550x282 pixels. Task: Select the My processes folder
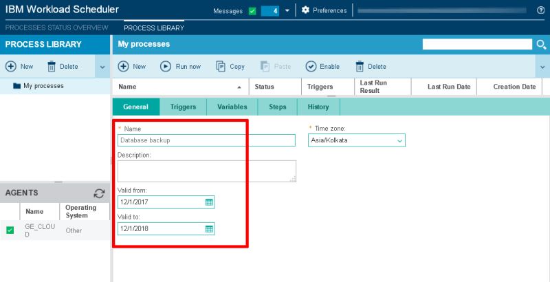tap(38, 86)
